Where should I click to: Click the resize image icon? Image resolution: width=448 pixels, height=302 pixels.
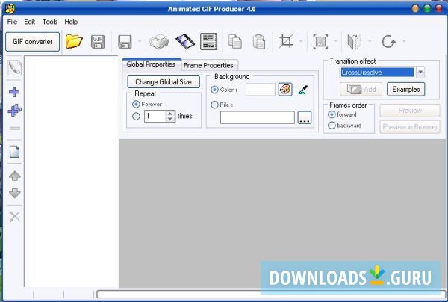(320, 42)
